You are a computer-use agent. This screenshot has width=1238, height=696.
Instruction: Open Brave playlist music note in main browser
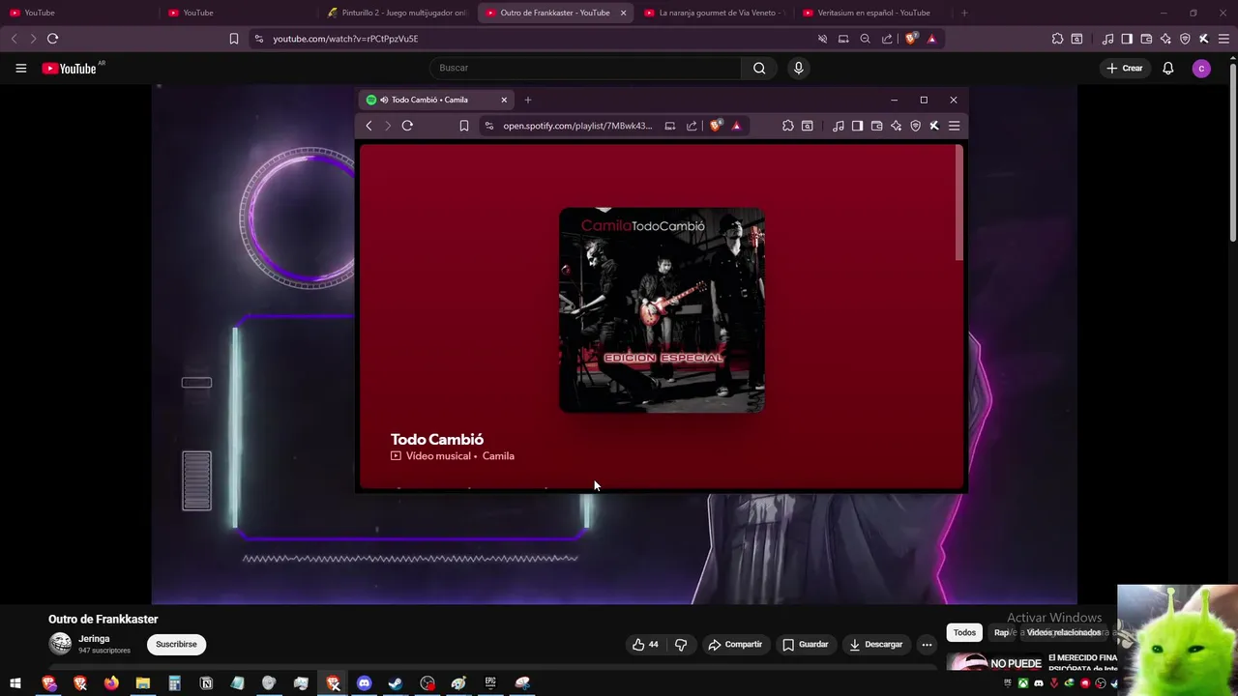click(1107, 39)
